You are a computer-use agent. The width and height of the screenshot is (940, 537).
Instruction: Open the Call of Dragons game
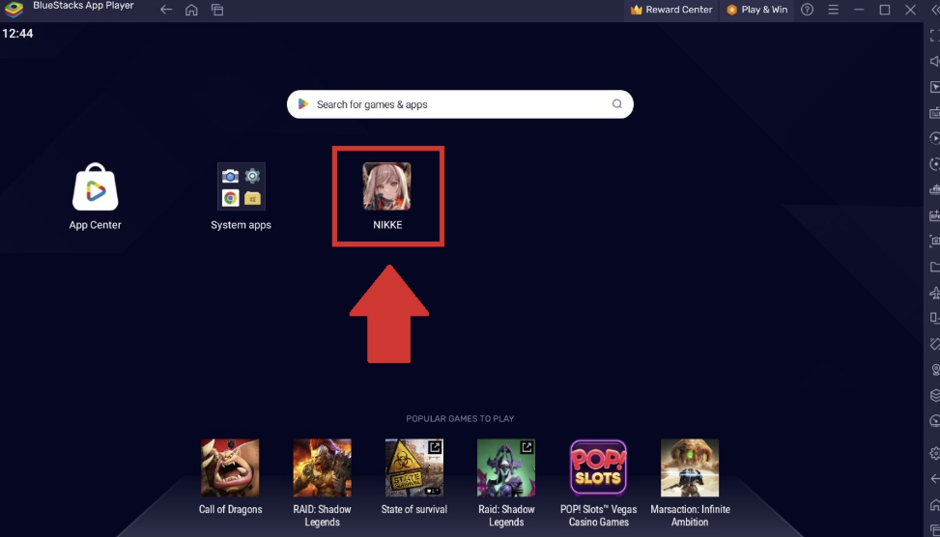pyautogui.click(x=230, y=467)
